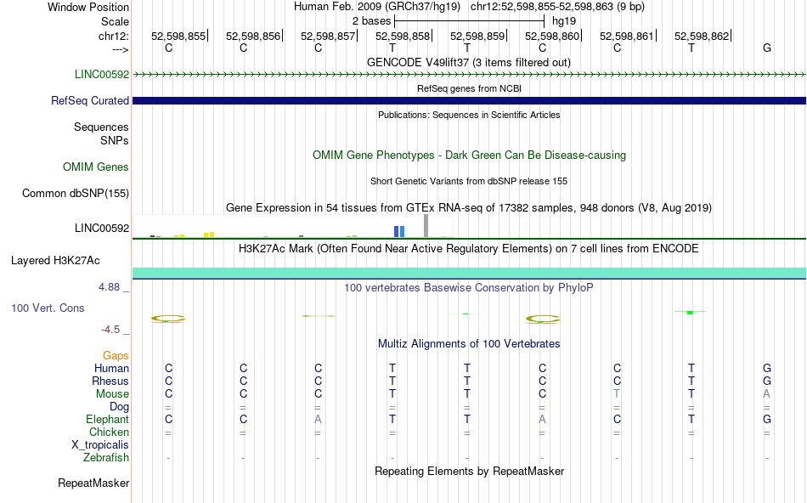The height and width of the screenshot is (503, 807).
Task: Click the G base in the Elephant row
Action: [x=767, y=419]
